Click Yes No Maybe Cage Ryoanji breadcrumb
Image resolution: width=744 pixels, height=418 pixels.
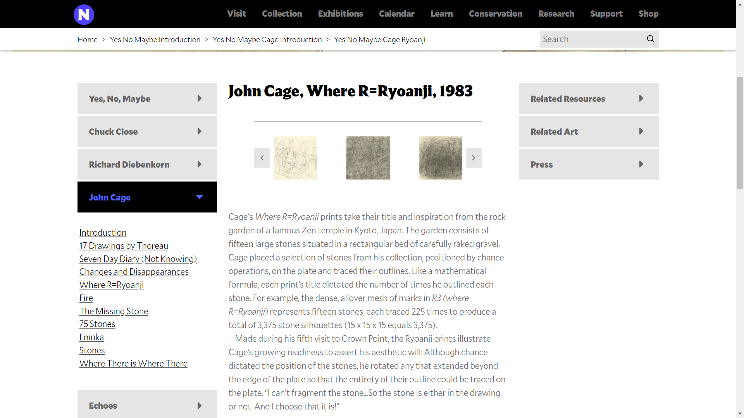380,39
